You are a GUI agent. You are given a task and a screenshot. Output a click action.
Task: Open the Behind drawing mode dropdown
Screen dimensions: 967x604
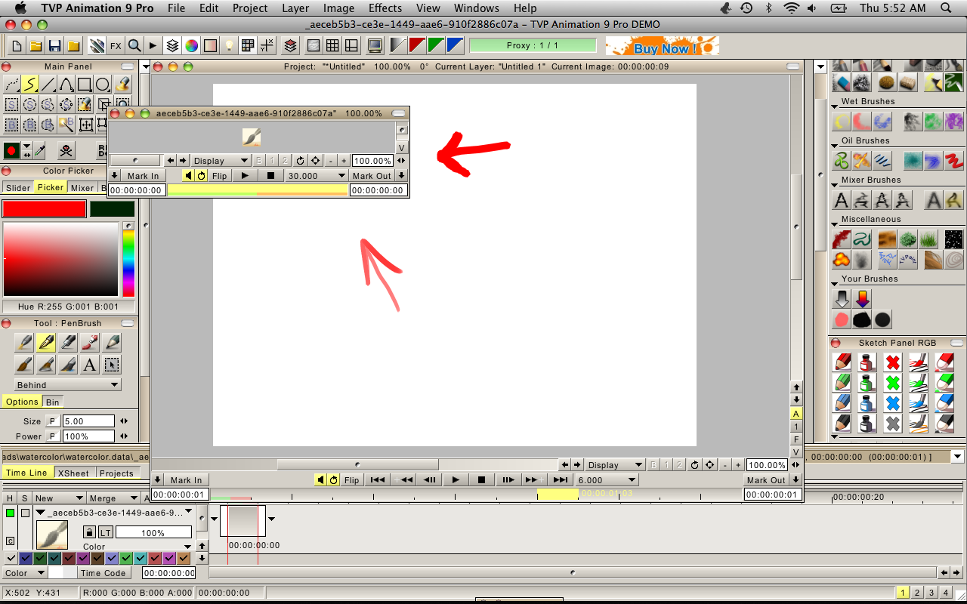click(68, 385)
